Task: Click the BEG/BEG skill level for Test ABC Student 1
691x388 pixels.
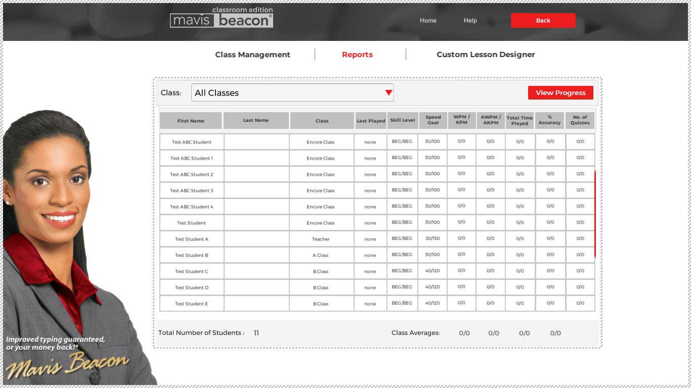Action: [x=402, y=158]
